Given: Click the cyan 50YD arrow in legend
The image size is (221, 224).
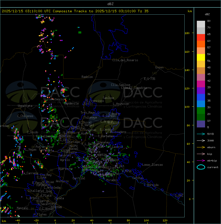Looking at the screenshot, I should coord(201,134).
